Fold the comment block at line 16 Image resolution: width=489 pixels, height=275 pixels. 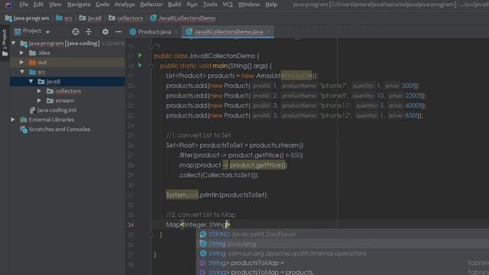click(x=151, y=46)
